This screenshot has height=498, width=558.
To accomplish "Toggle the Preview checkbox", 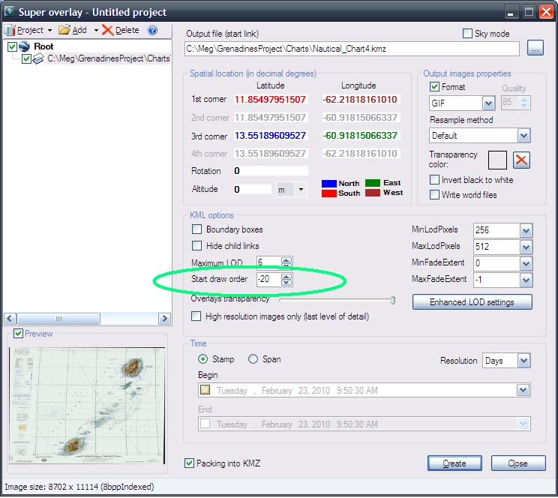I will (18, 334).
